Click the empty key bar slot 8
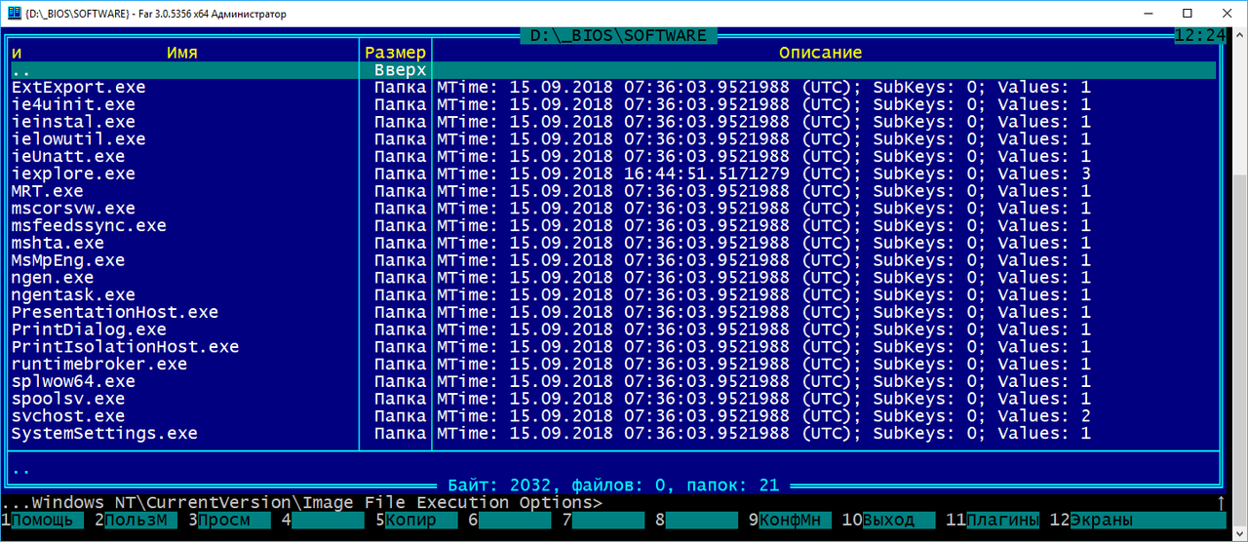The height and width of the screenshot is (542, 1248). click(x=697, y=521)
